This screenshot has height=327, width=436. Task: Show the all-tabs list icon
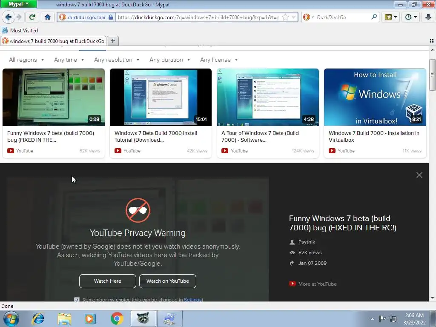coord(432,41)
